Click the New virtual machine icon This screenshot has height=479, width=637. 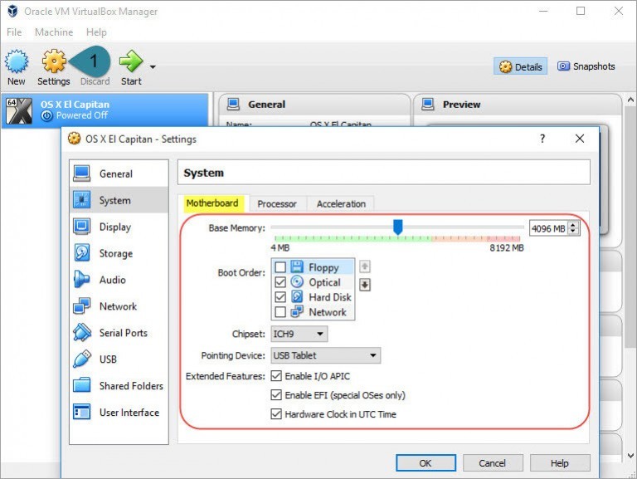click(17, 61)
